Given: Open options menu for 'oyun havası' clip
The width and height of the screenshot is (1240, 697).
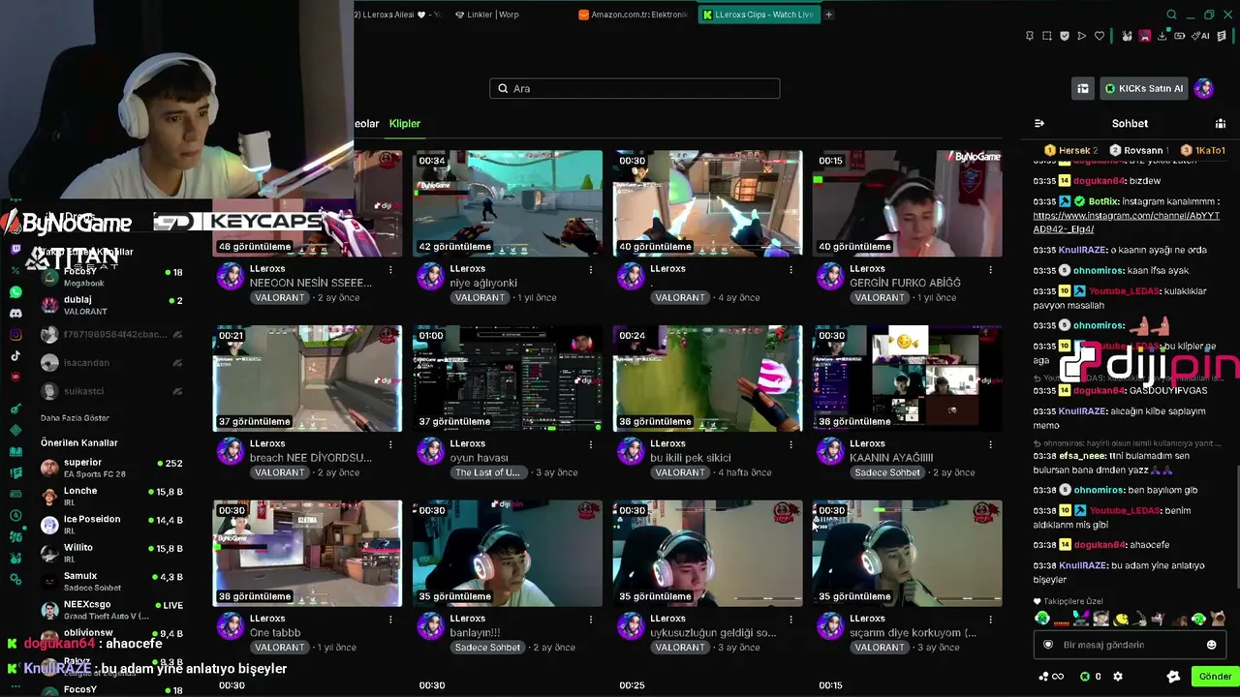Looking at the screenshot, I should [591, 444].
